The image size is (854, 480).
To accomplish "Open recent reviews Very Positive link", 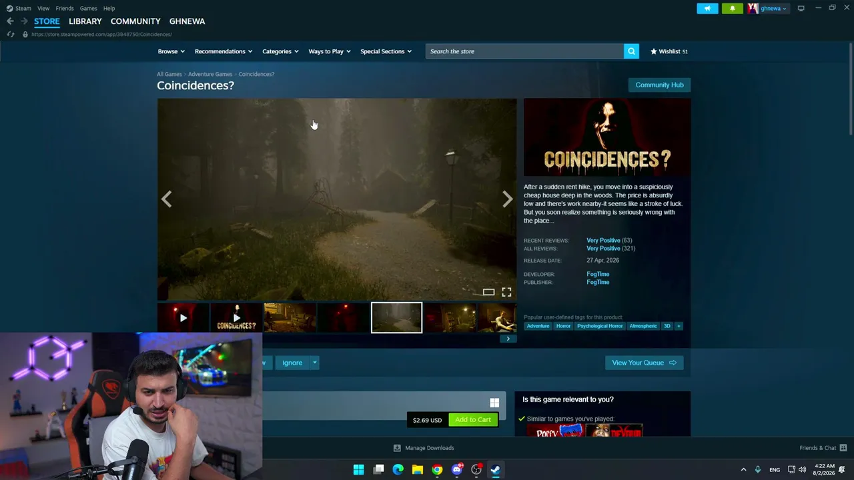I will pyautogui.click(x=603, y=240).
